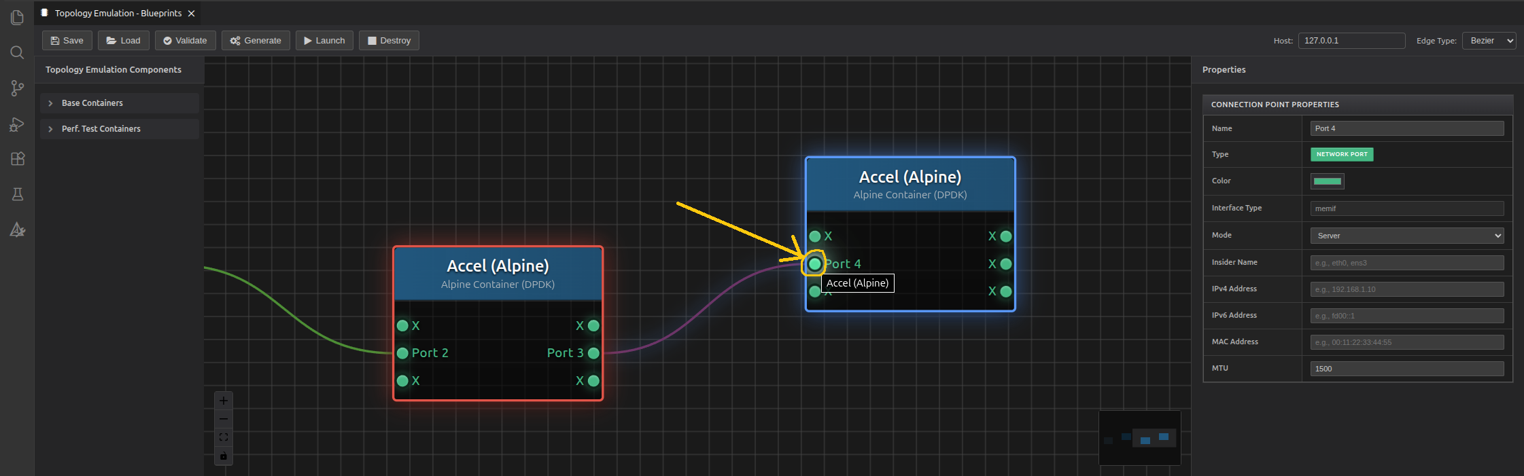Open the Edge Type Bezier dropdown
The width and height of the screenshot is (1524, 476).
point(1489,41)
